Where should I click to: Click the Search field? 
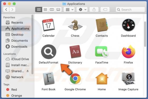click(x=130, y=9)
